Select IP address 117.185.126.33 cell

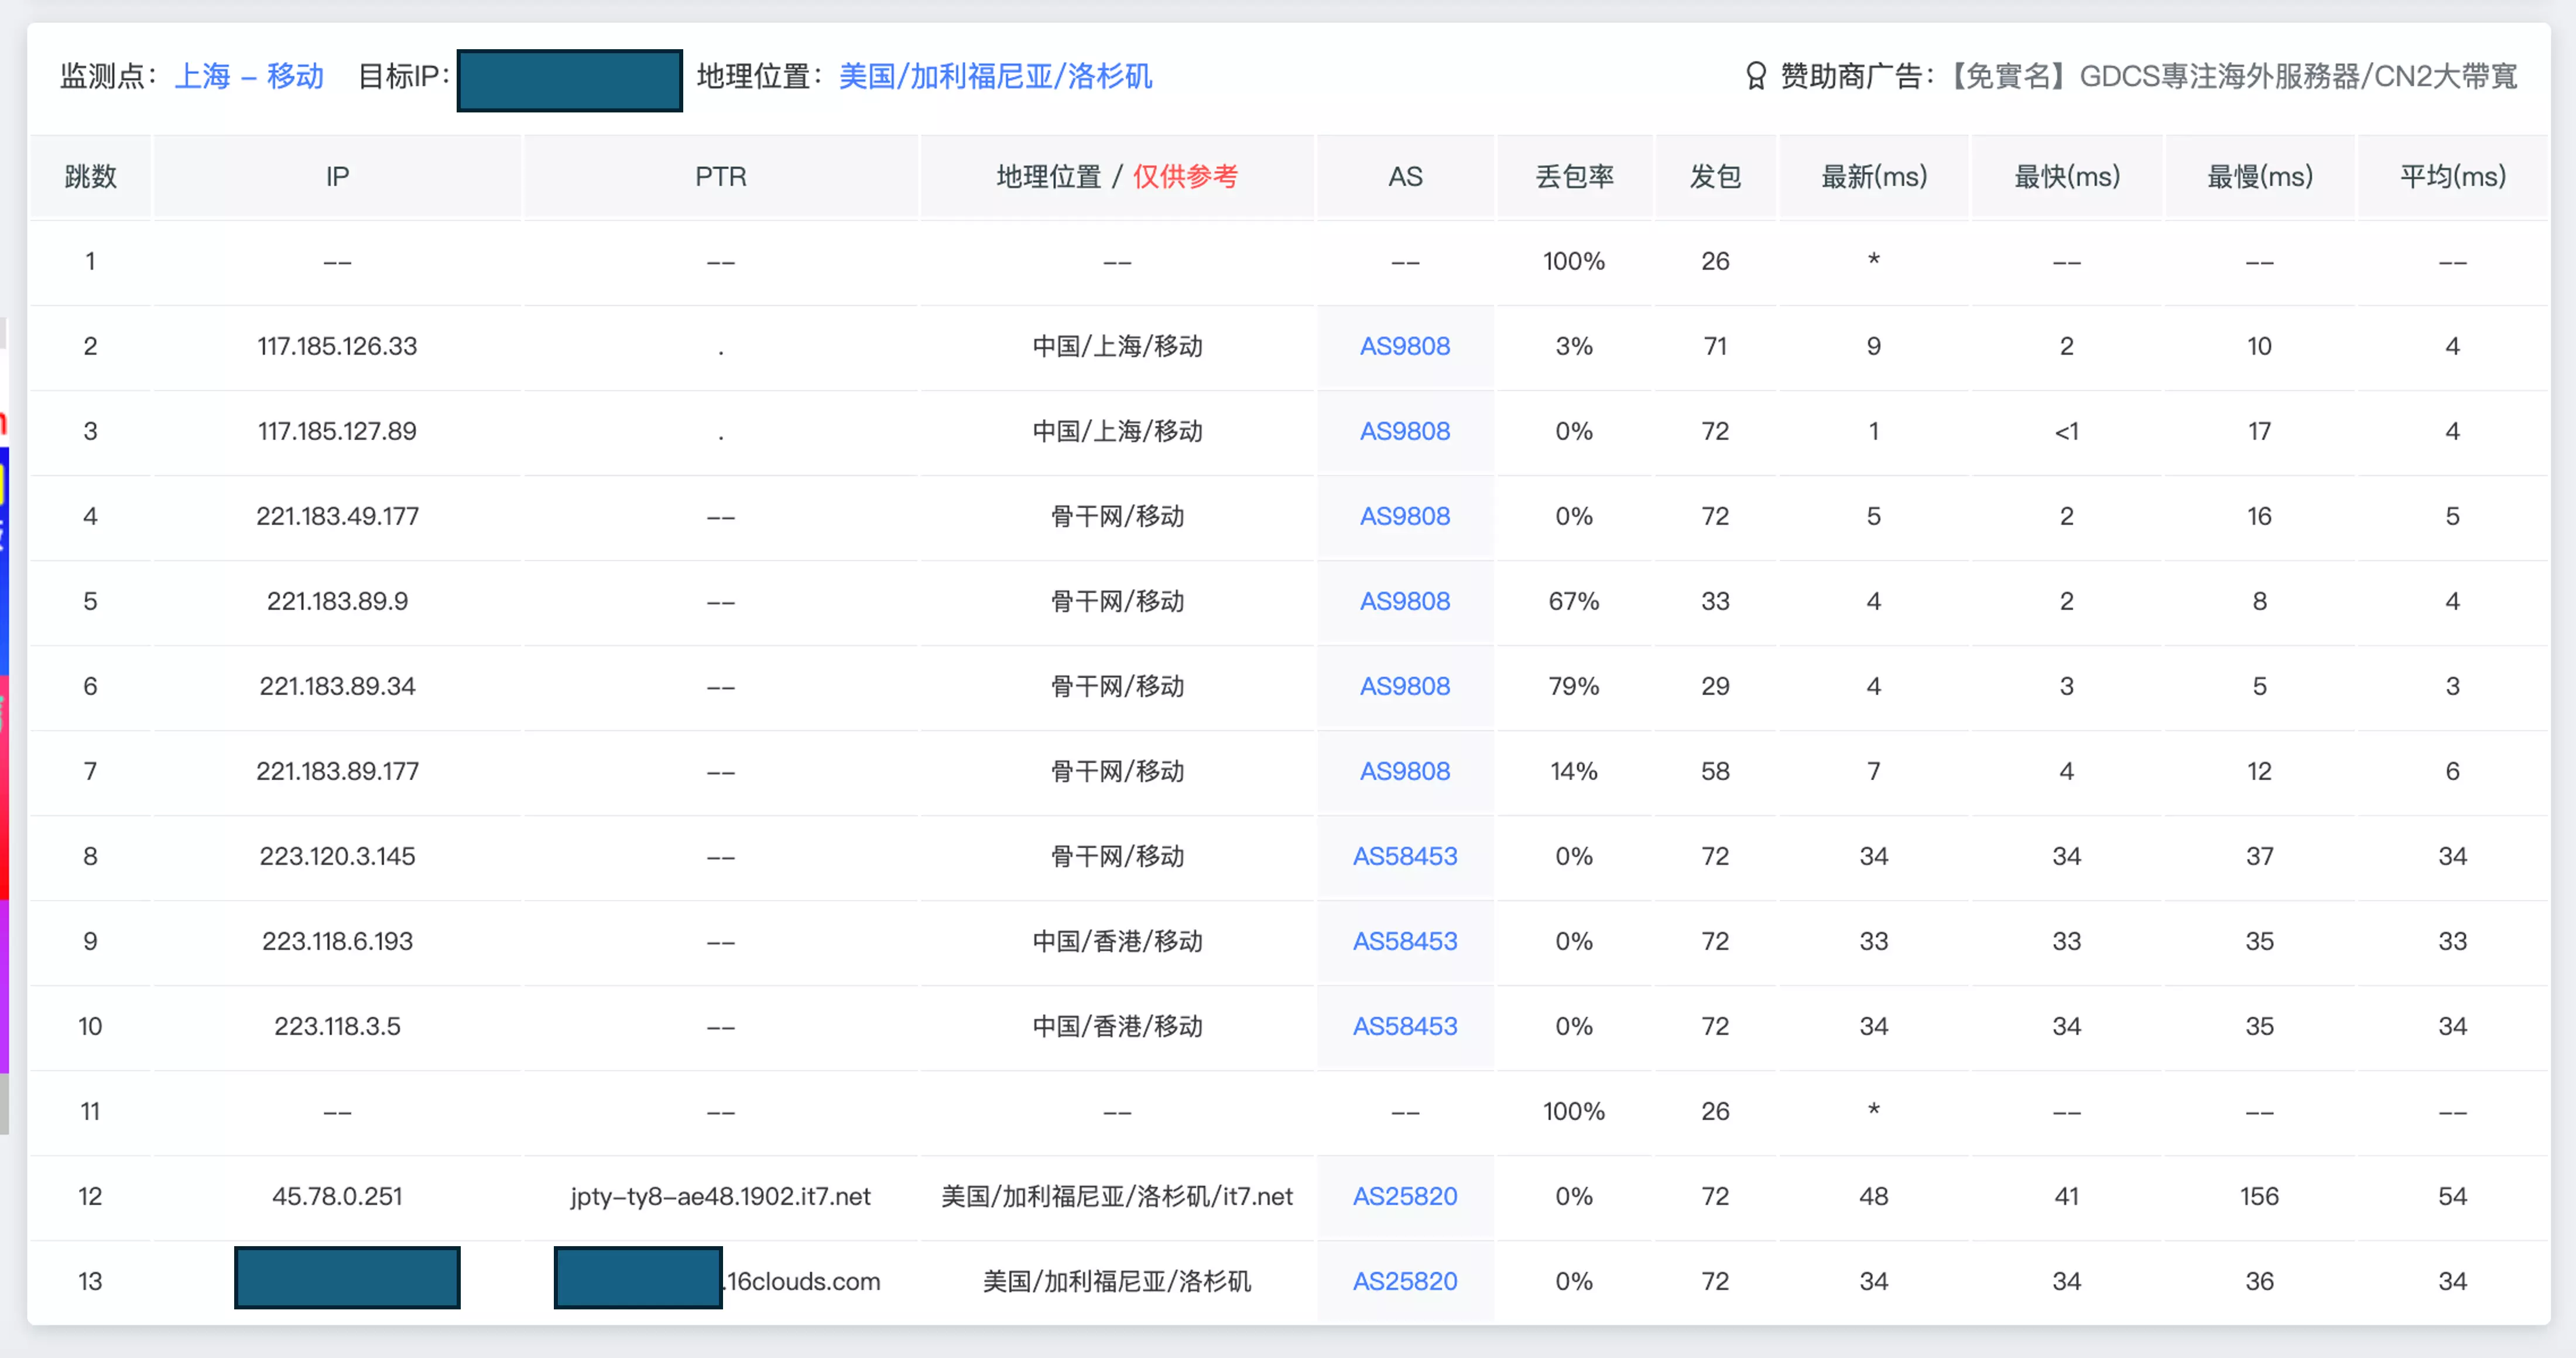[x=337, y=346]
